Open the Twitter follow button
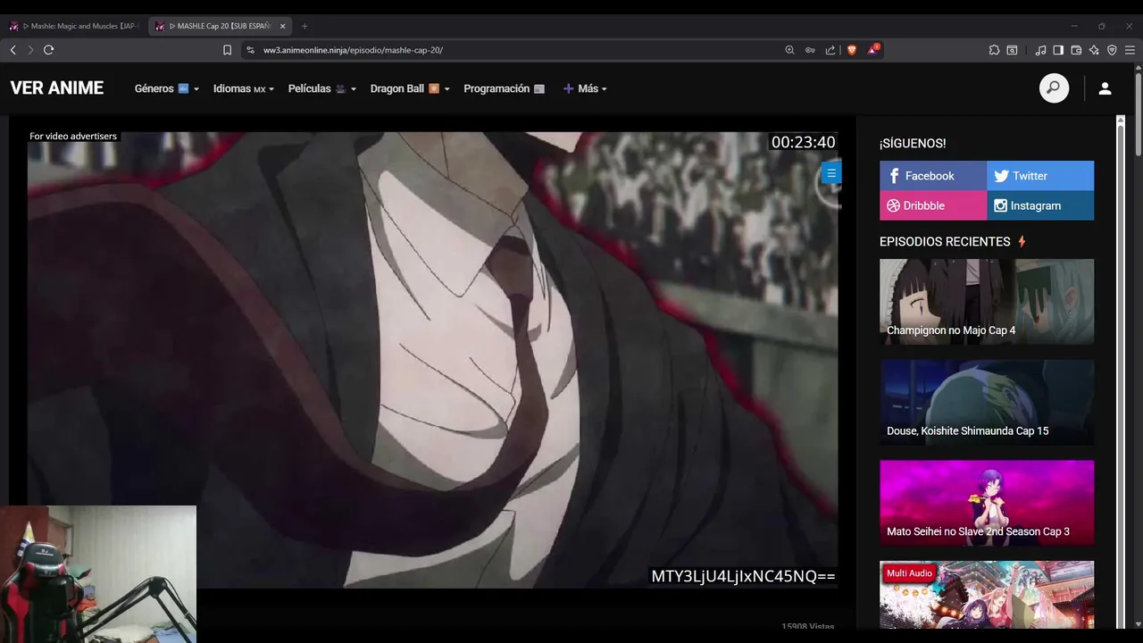1143x643 pixels. tap(1040, 176)
